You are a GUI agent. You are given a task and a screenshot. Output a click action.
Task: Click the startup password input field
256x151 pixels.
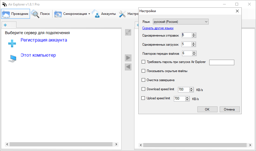(222, 62)
